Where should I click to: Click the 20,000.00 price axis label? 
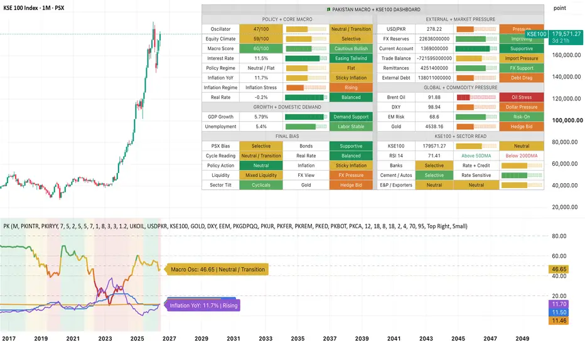(x=565, y=207)
